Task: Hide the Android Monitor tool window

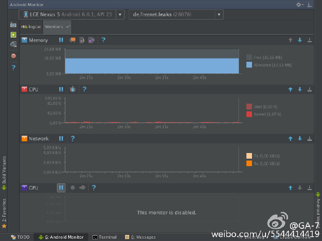Action: pyautogui.click(x=309, y=5)
